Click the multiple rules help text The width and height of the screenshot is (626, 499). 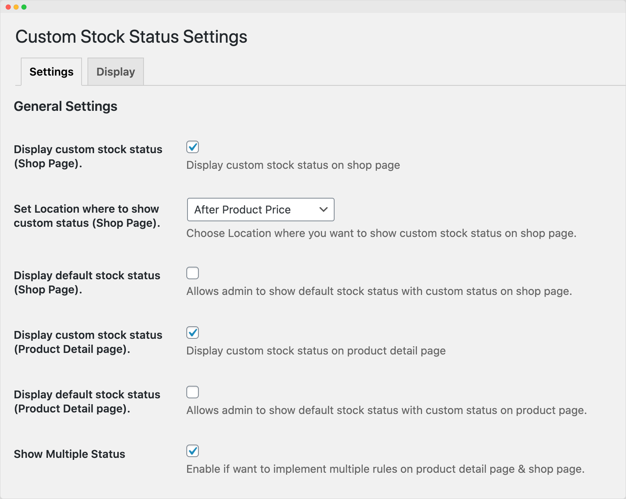click(385, 469)
